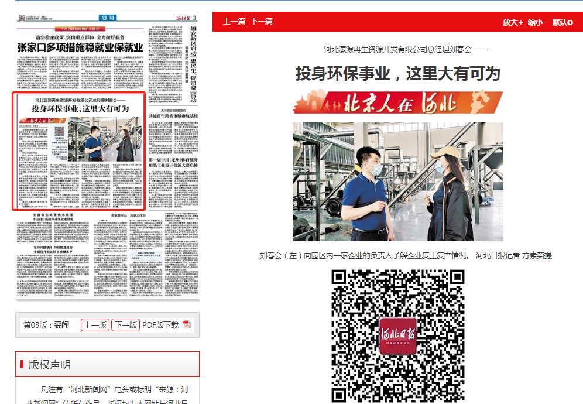Increase font size with 放大+
The width and height of the screenshot is (583, 404).
click(x=512, y=22)
